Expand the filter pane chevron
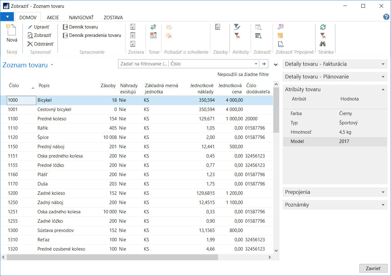 pyautogui.click(x=276, y=65)
